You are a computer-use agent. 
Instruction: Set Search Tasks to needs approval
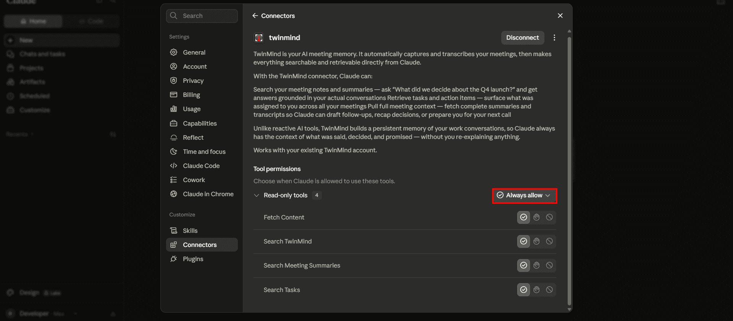click(537, 290)
